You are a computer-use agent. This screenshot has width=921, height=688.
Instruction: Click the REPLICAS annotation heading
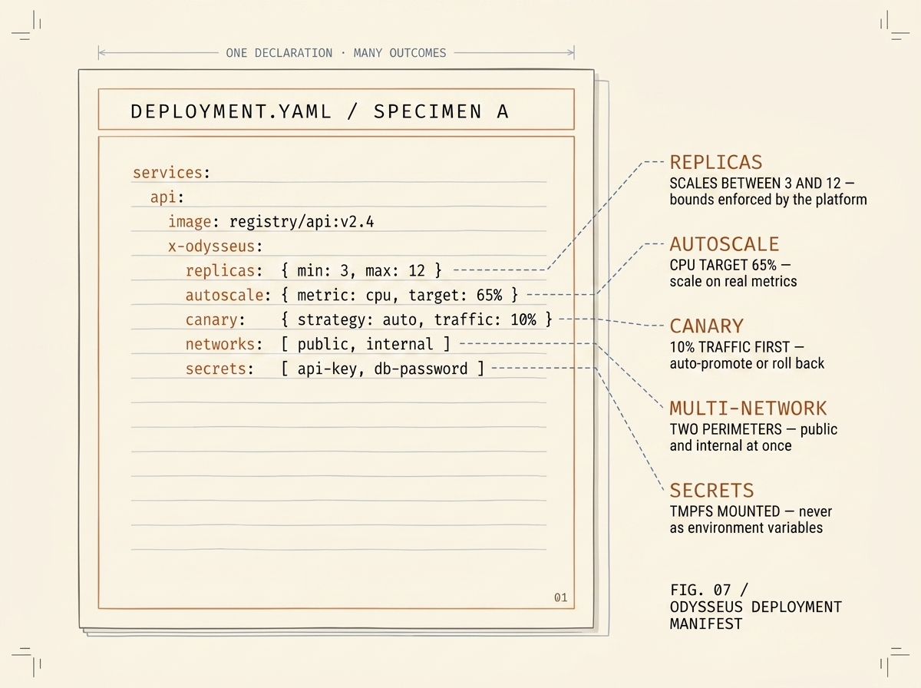(716, 163)
